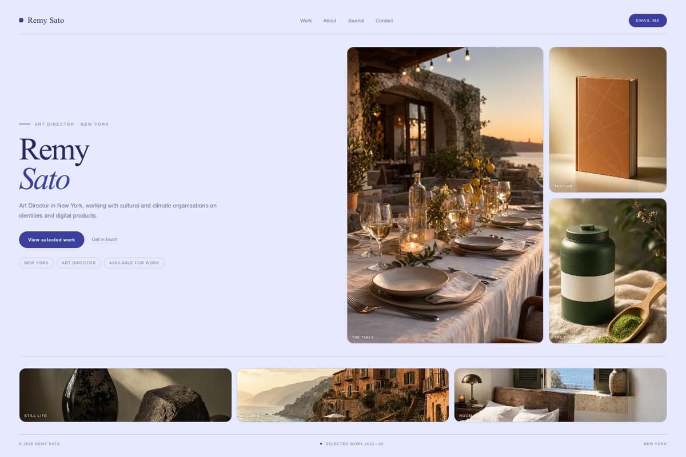Image resolution: width=686 pixels, height=457 pixels.
Task: Open The Table dinner photo
Action: click(x=445, y=195)
